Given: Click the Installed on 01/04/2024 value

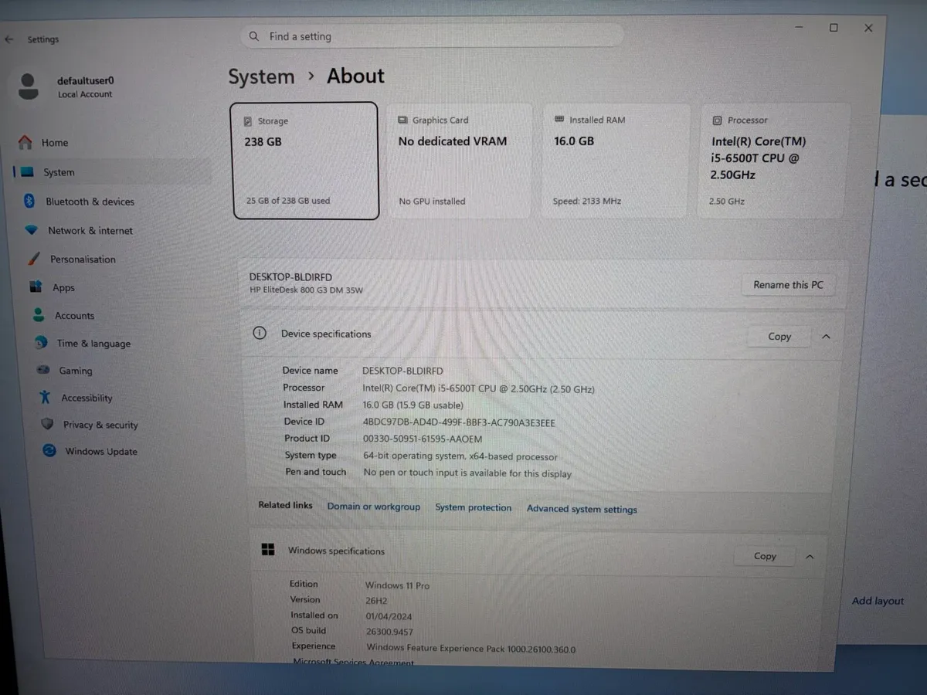Looking at the screenshot, I should click(x=389, y=616).
